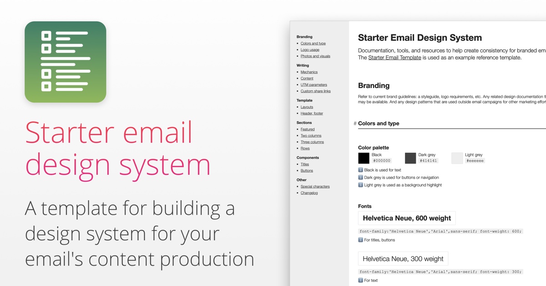
Task: Select the Black color swatch
Action: point(364,158)
